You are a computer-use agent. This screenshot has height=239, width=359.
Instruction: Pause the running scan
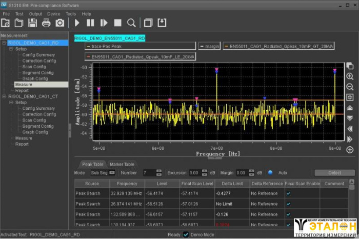[x=90, y=23]
